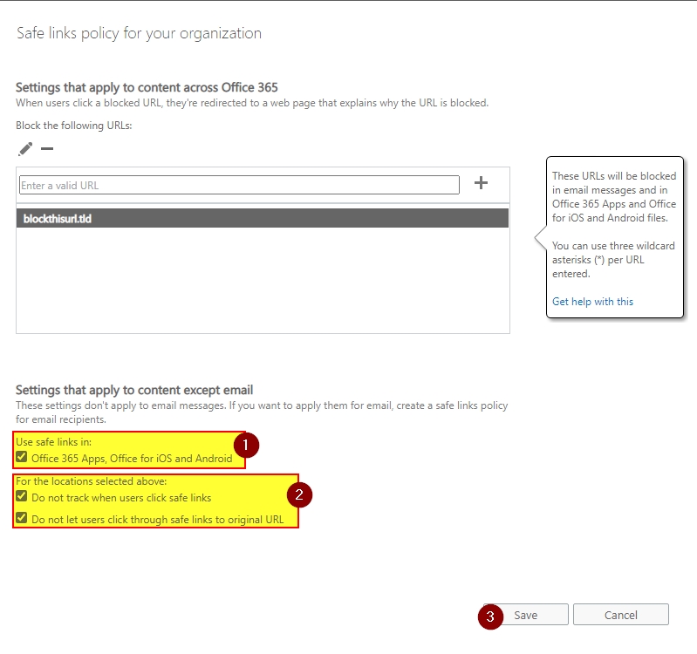Click empty area of blocked URLs list

tap(262, 279)
